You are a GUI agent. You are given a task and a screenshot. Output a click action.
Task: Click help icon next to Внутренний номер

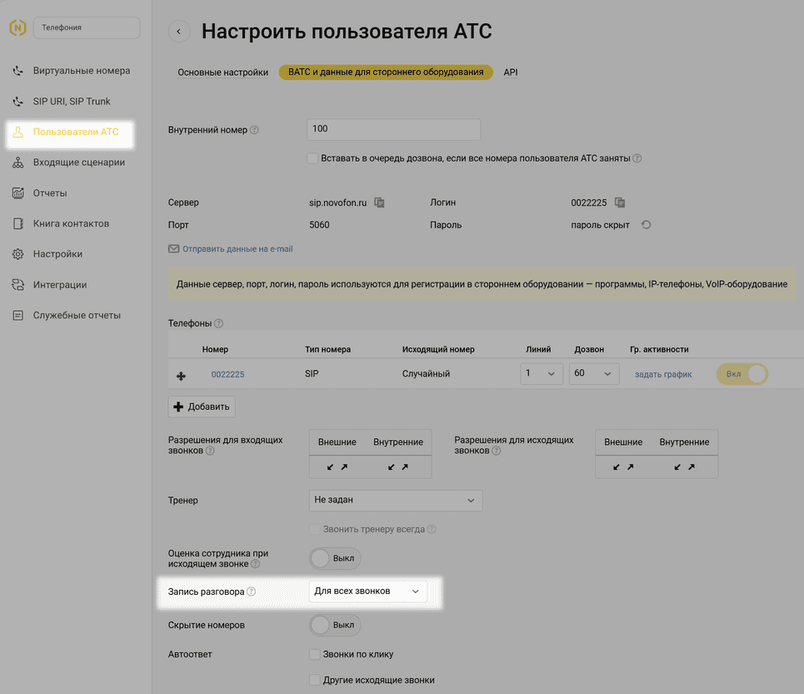(x=254, y=130)
